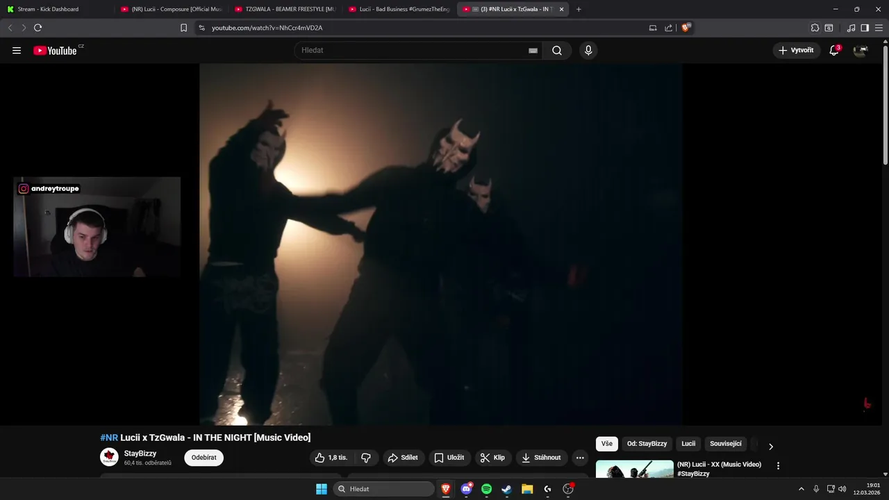This screenshot has width=889, height=500.
Task: Click the page vertical scrollbar thumb
Action: [x=885, y=104]
